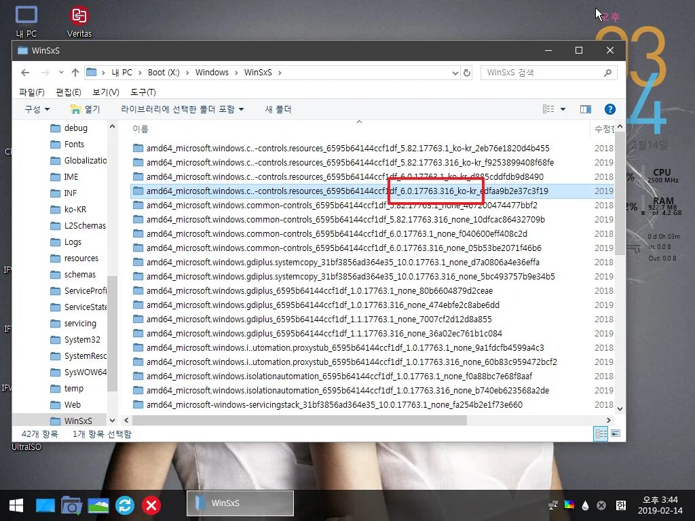This screenshot has width=695, height=521.
Task: Select the INF folder in tree
Action: (x=63, y=193)
